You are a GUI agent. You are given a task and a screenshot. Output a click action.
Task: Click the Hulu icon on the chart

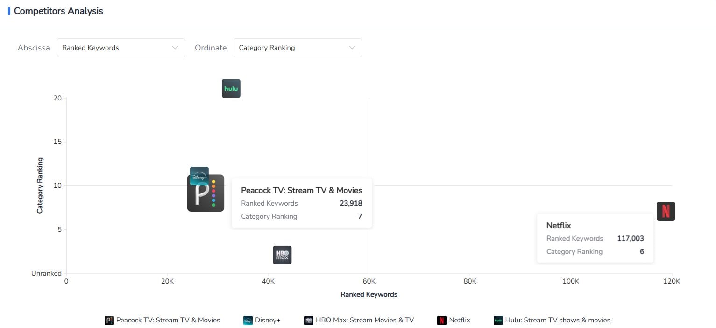point(231,88)
